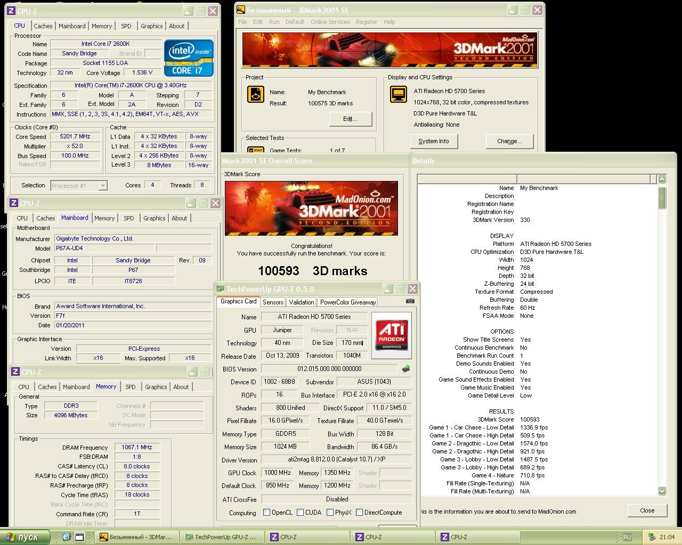Open the Edit menu in 3DMark2001
This screenshot has height=545, width=682.
click(x=258, y=22)
